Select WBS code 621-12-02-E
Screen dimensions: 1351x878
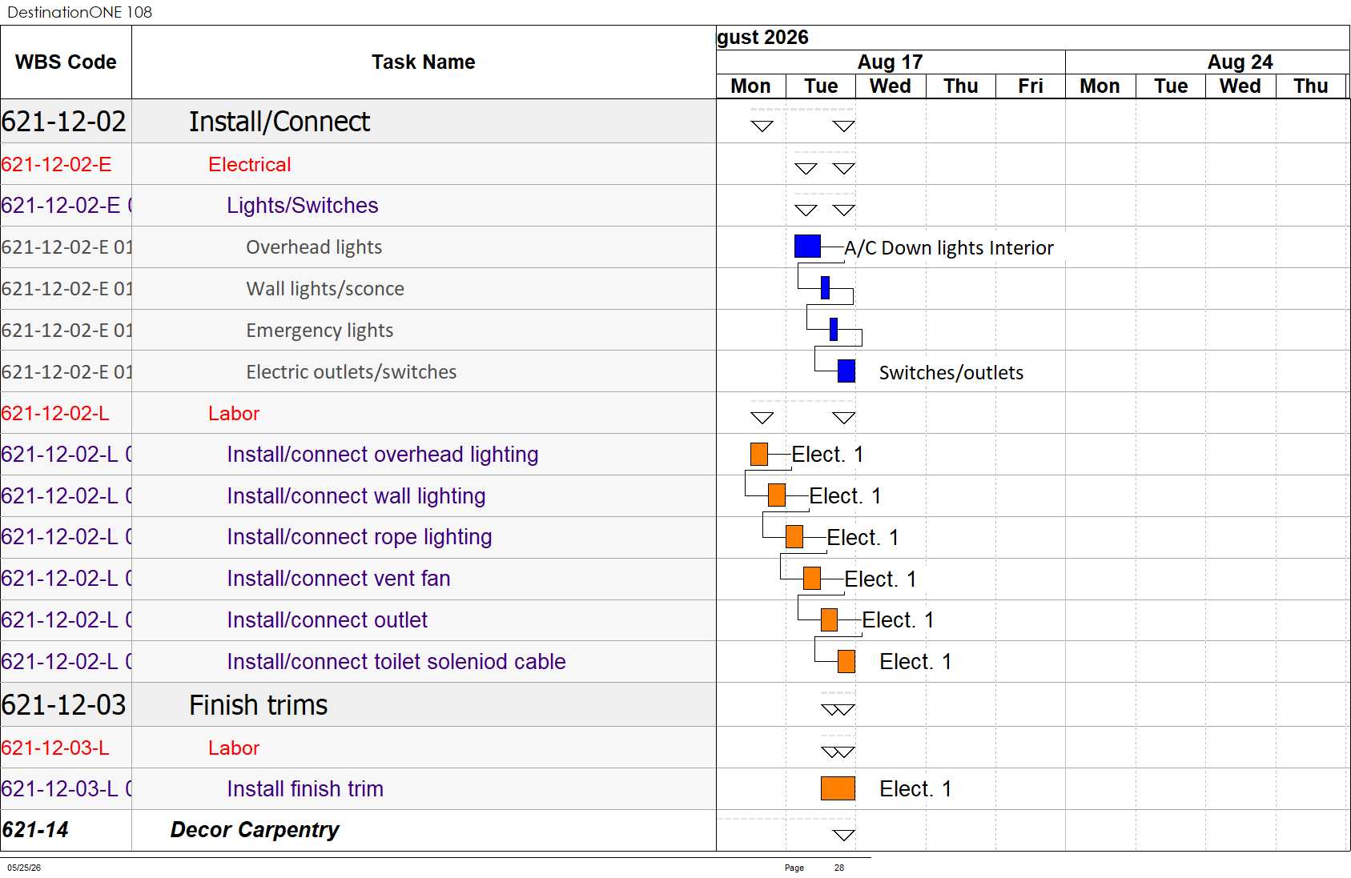point(56,164)
